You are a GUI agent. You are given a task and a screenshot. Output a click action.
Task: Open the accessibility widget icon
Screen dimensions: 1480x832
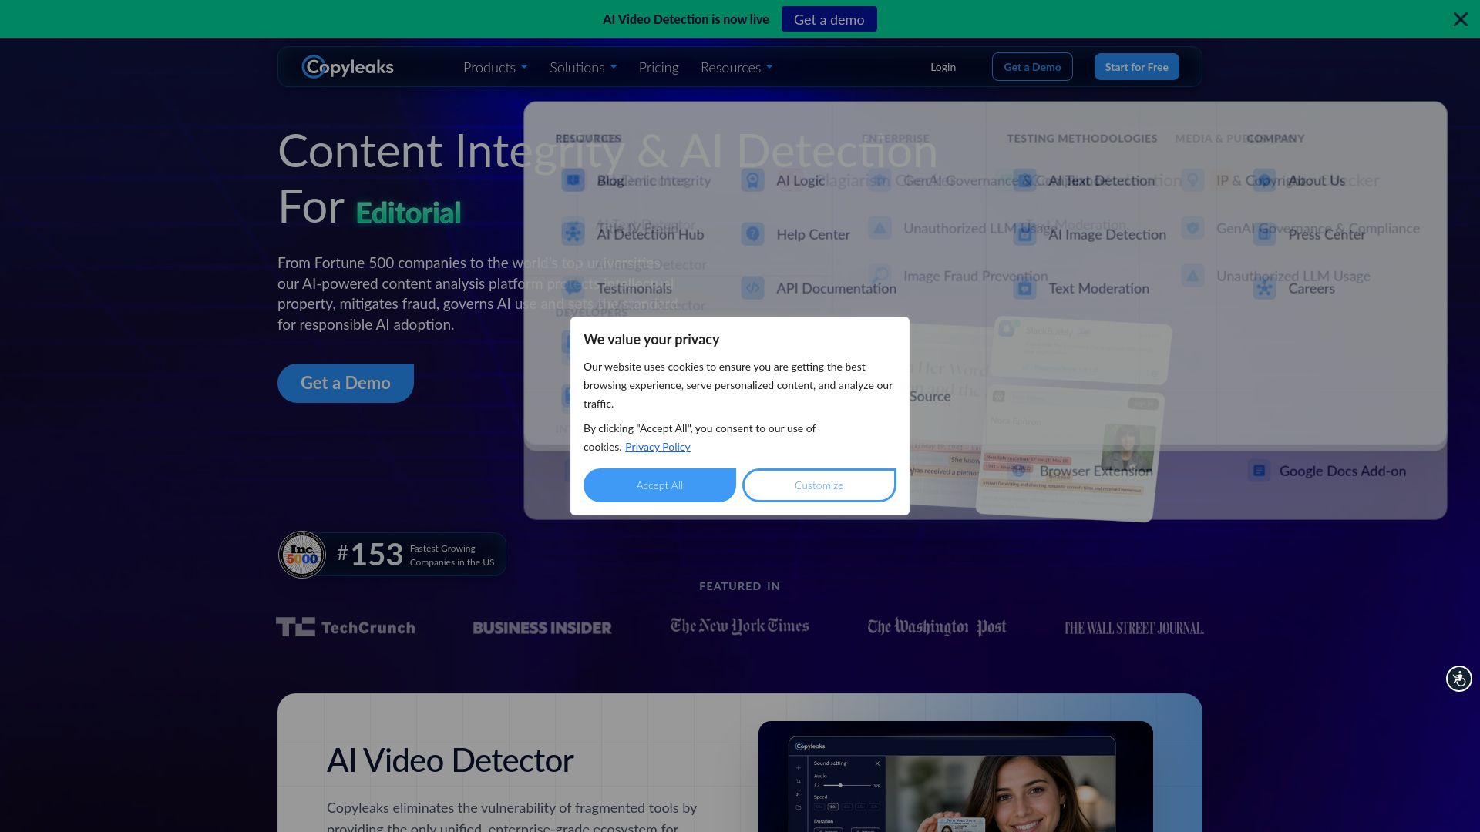click(x=1458, y=679)
